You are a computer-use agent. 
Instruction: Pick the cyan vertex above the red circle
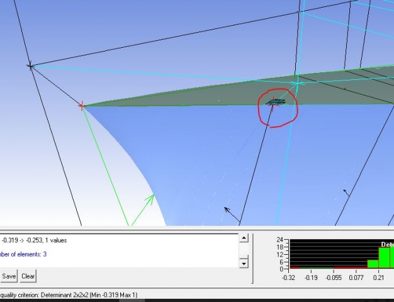pyautogui.click(x=298, y=82)
